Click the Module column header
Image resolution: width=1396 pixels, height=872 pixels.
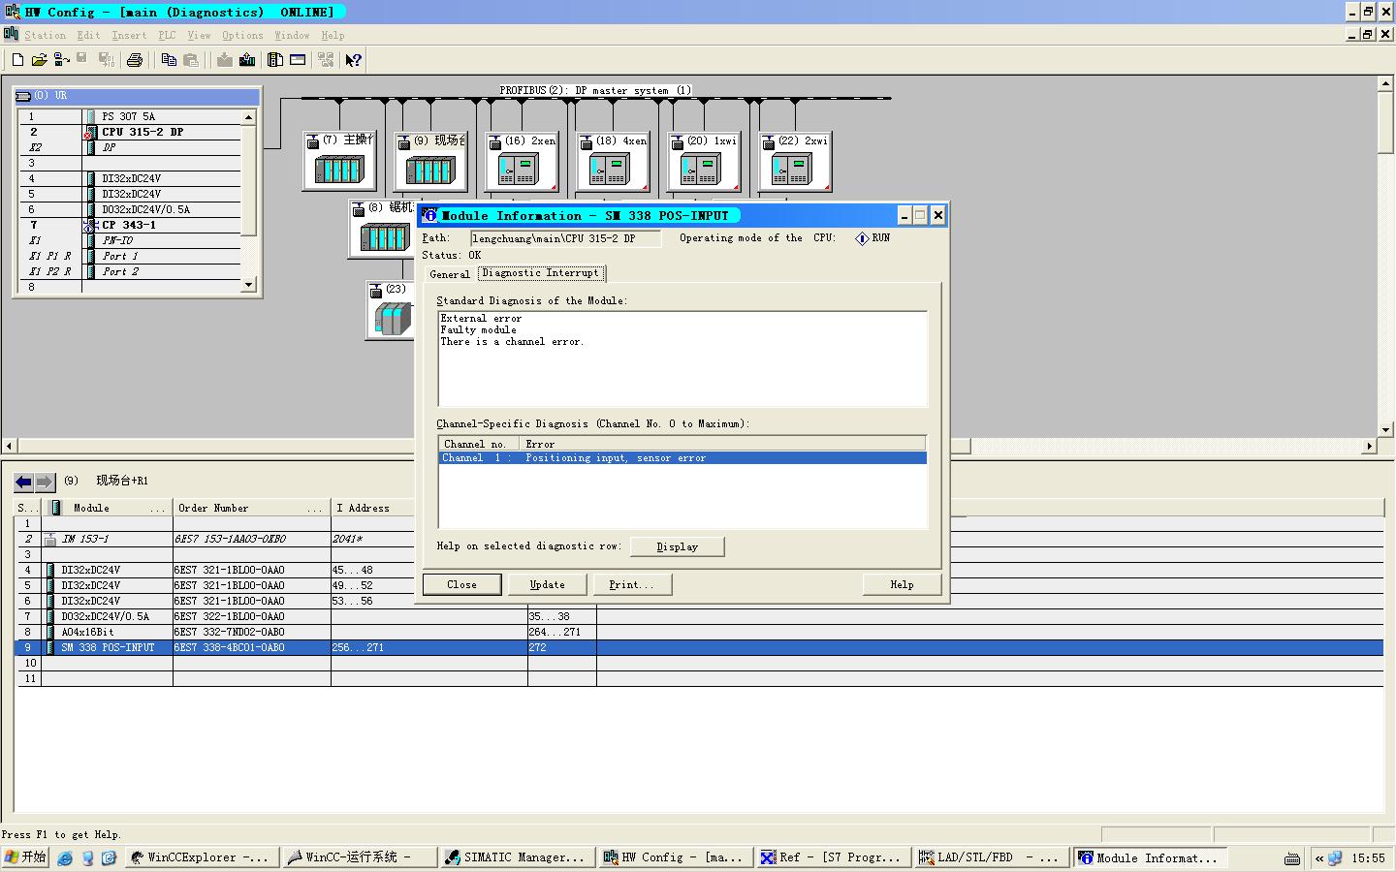[108, 508]
